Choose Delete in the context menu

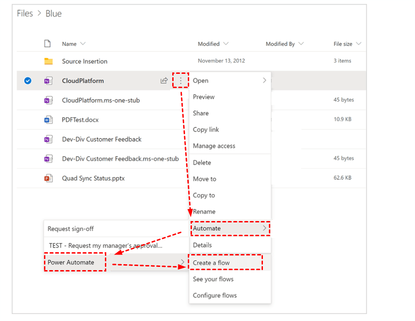pos(230,162)
